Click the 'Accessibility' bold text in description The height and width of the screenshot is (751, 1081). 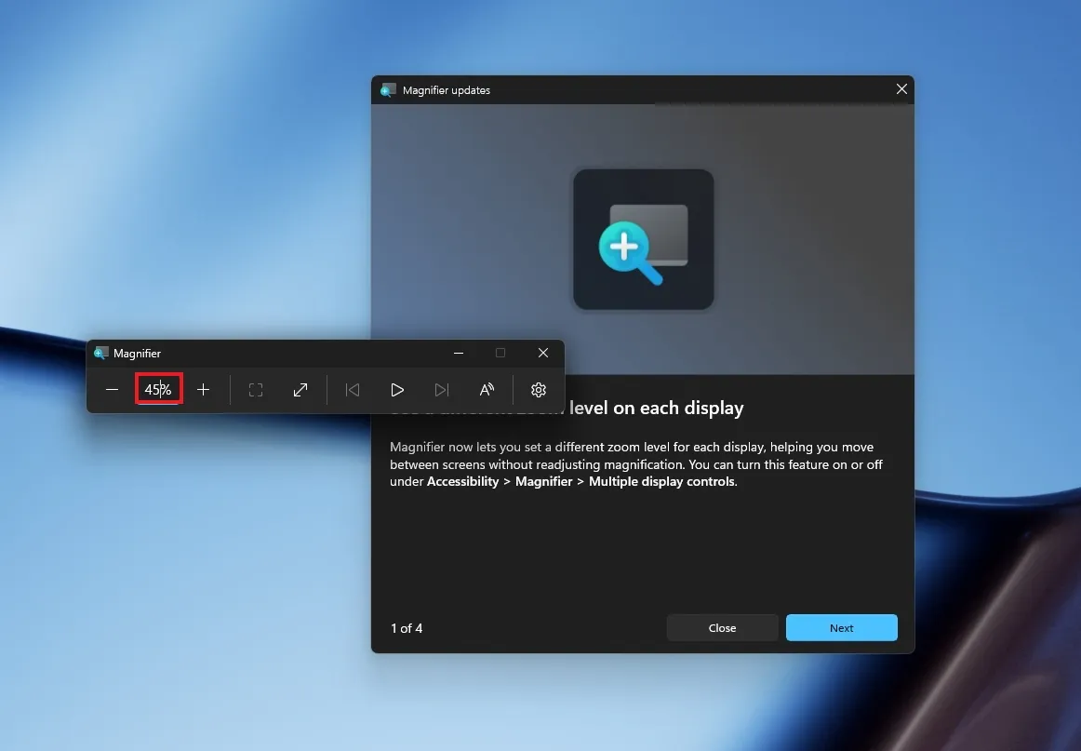pos(462,481)
